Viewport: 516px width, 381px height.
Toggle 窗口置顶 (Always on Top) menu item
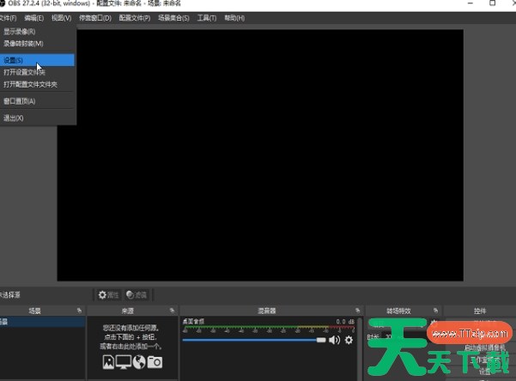coord(20,100)
